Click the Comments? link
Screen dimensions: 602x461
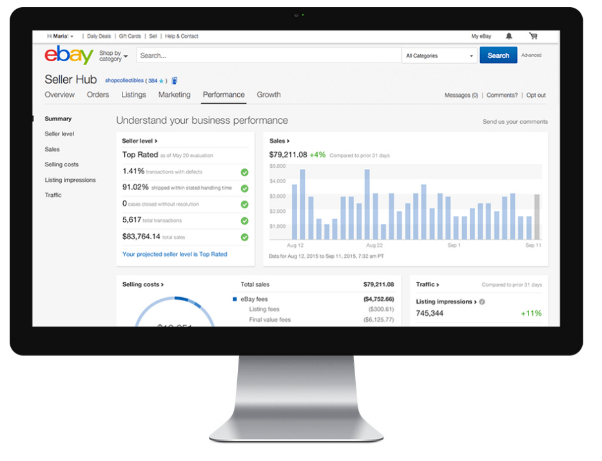click(502, 95)
